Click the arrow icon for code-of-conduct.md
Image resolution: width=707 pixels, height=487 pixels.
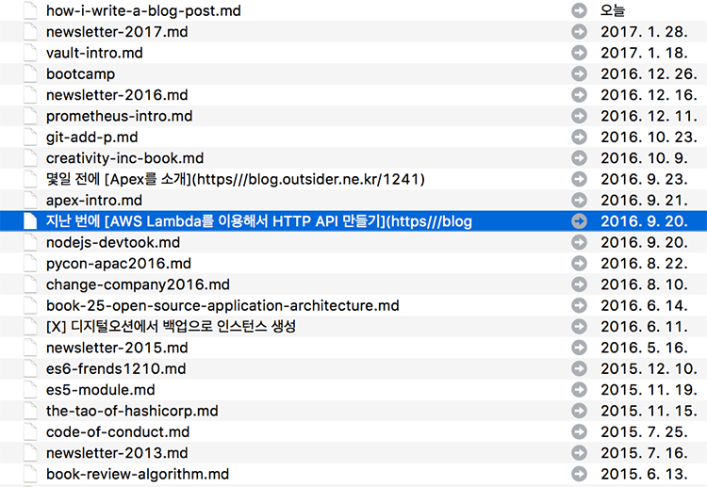click(x=579, y=431)
